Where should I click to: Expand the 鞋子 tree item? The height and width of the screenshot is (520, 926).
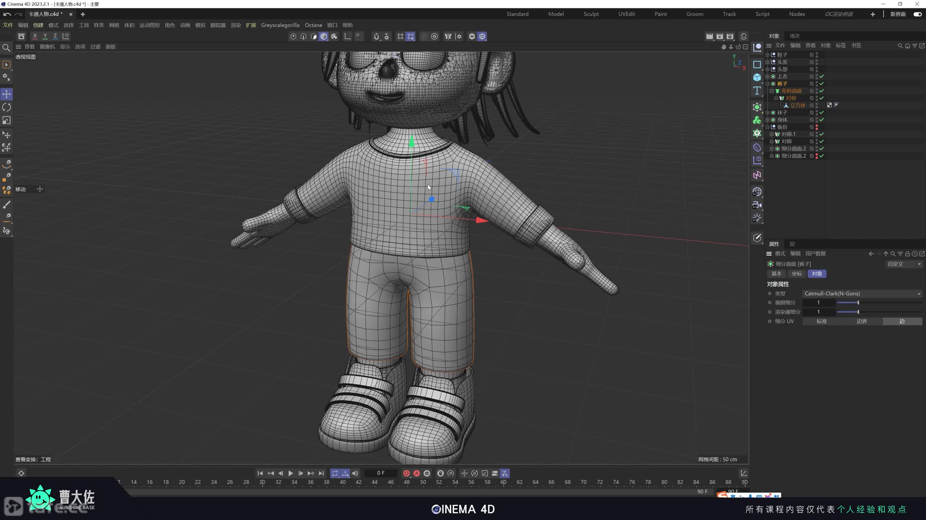(767, 55)
